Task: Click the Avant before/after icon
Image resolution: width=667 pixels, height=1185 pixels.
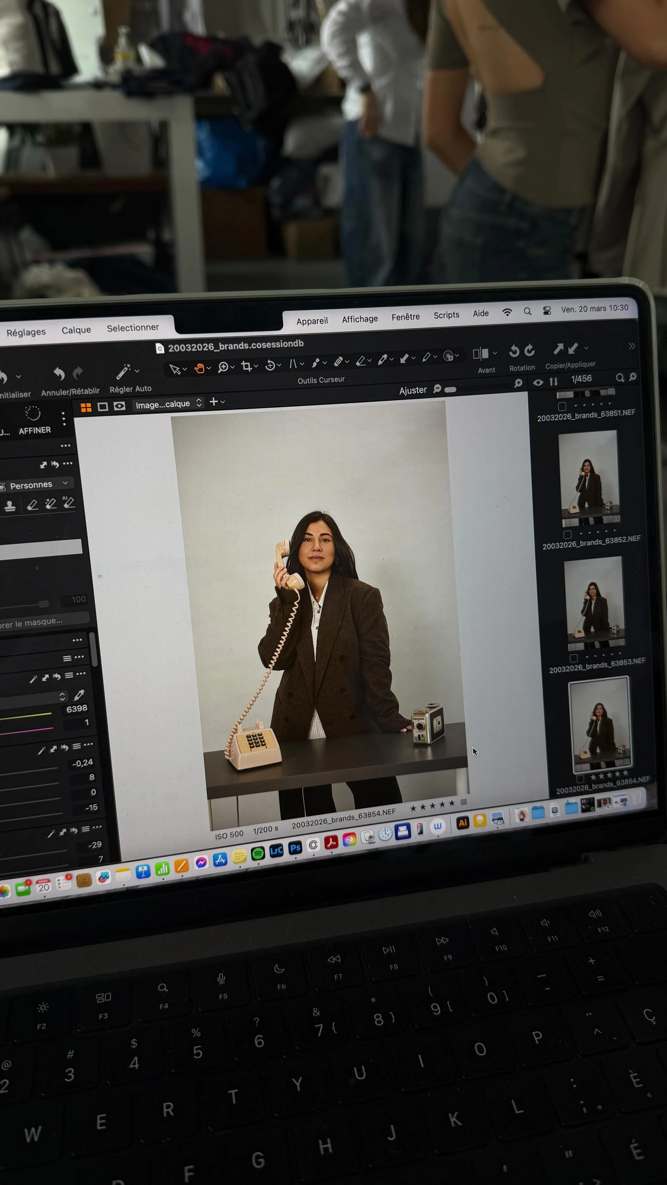Action: (x=481, y=354)
